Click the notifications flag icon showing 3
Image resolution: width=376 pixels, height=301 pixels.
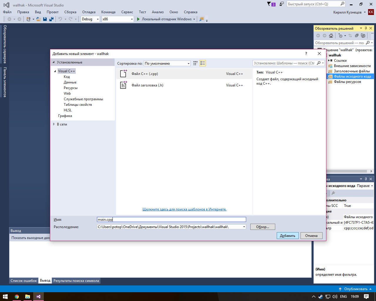click(271, 4)
